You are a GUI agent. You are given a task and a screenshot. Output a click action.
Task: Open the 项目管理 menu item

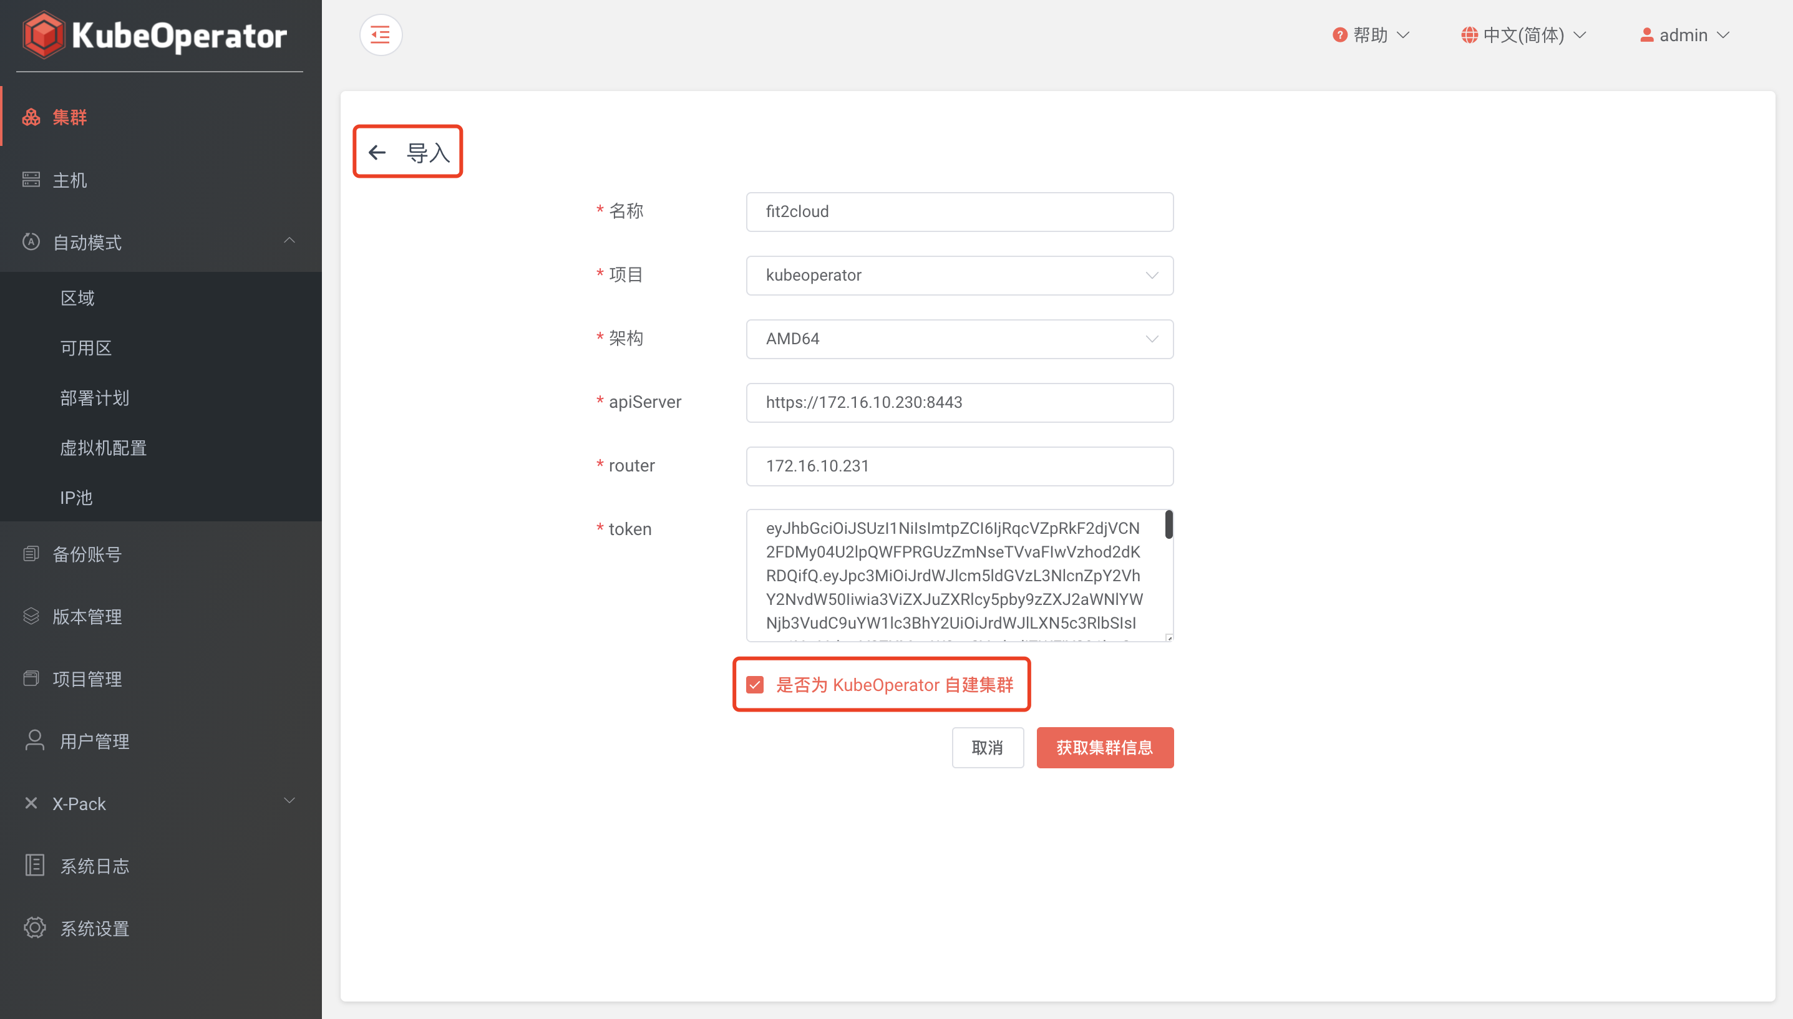click(161, 678)
